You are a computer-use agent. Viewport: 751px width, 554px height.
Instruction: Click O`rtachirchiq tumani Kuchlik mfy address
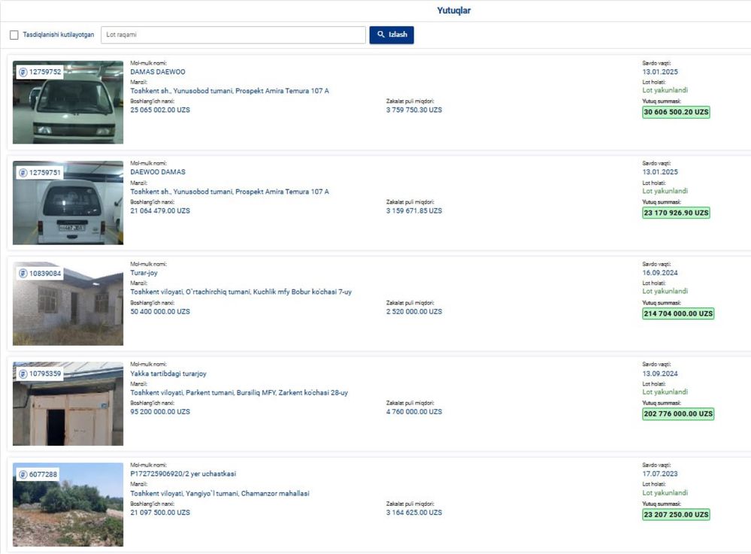coord(241,292)
